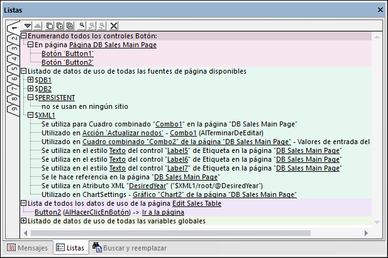Collapse the 'Enumerando todos los controles Botón' node
This screenshot has height=258, width=388.
point(24,36)
